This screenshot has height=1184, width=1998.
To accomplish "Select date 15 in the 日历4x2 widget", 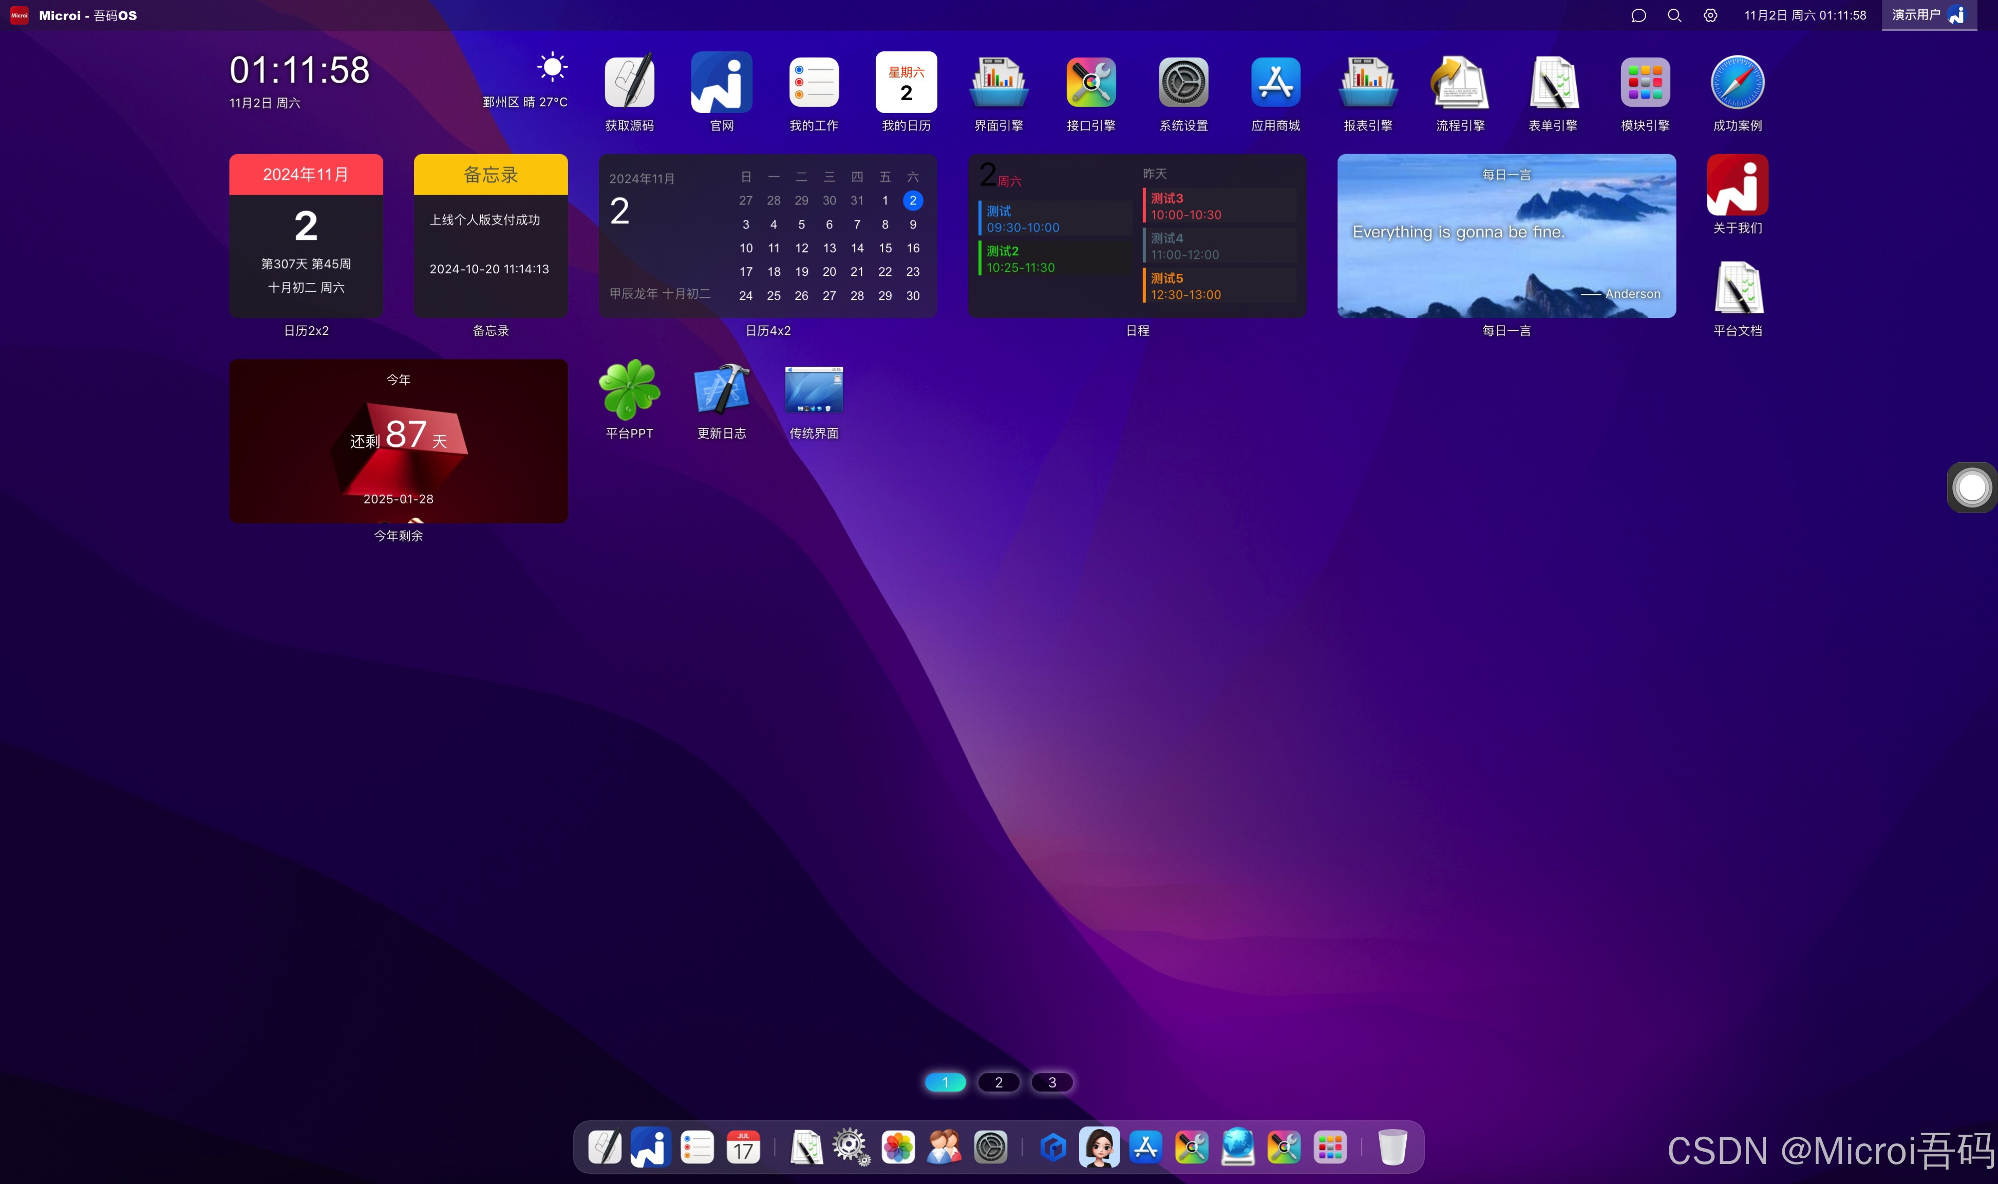I will [x=884, y=248].
